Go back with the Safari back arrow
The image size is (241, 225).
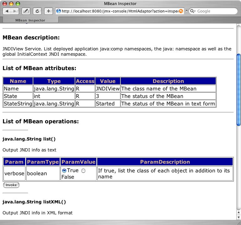(x=7, y=11)
